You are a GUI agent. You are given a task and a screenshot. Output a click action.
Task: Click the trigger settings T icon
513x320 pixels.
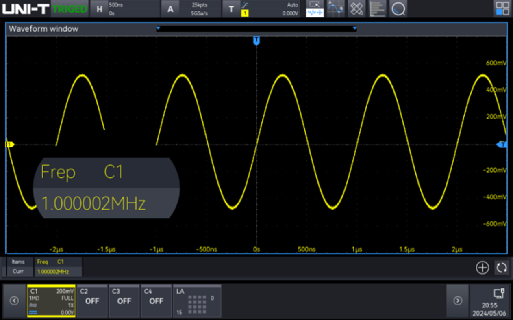(232, 9)
